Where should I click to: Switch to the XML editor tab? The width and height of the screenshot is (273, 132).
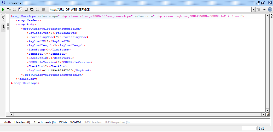(x=3, y=18)
